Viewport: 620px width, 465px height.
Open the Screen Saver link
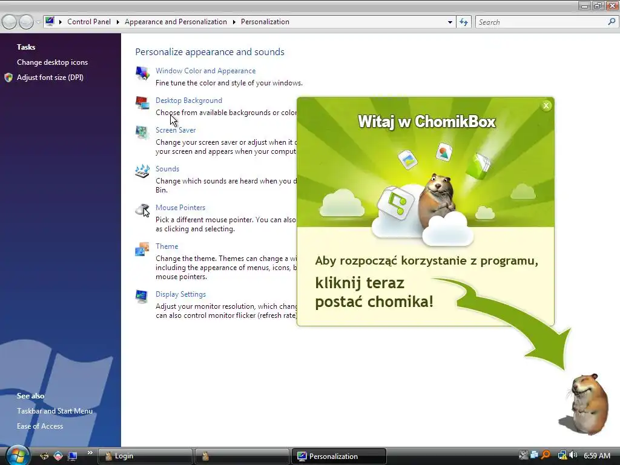click(175, 130)
